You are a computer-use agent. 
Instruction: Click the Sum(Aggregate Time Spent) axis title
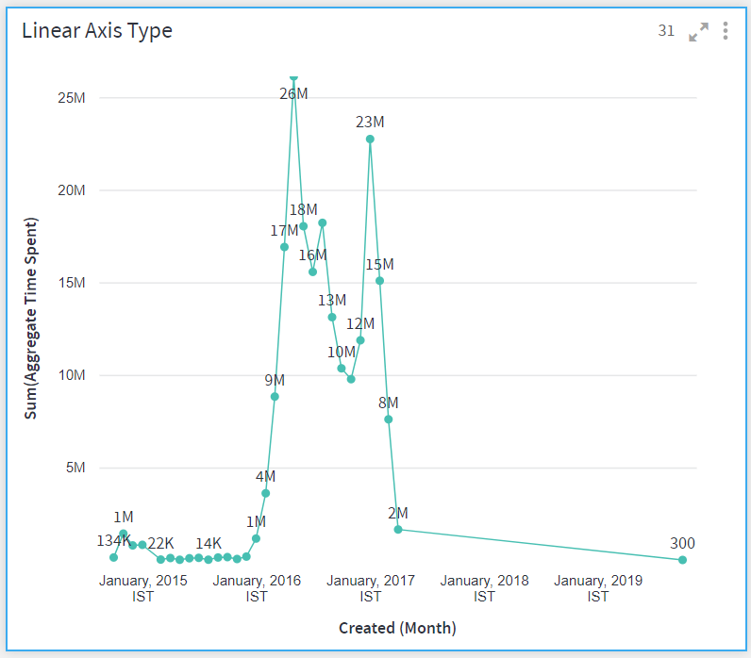pos(30,319)
